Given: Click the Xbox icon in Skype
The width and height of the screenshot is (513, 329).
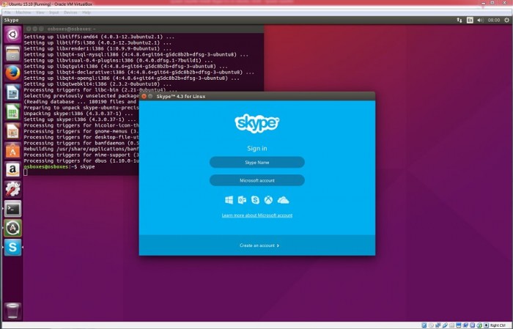Looking at the screenshot, I should [x=268, y=200].
